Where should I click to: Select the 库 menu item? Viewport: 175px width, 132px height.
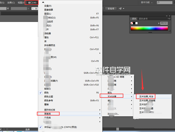[x=70, y=41]
